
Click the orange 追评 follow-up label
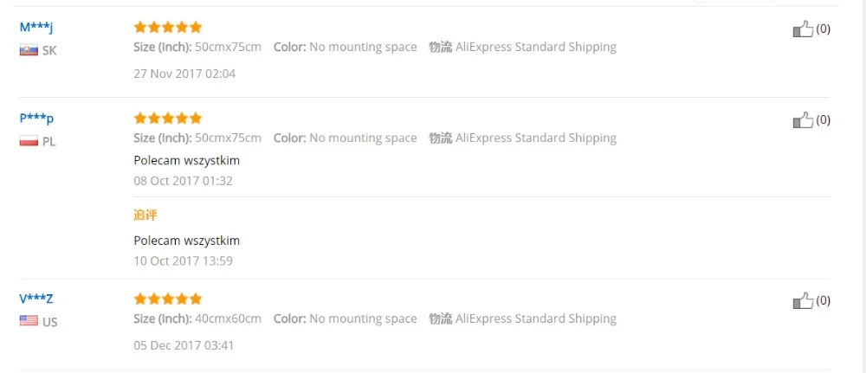coord(145,215)
